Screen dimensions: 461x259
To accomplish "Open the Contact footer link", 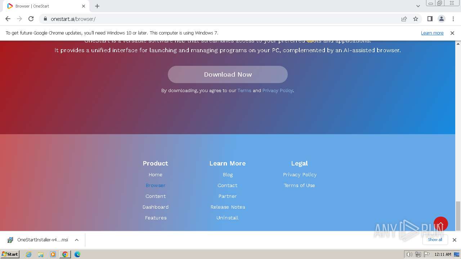I will click(228, 186).
